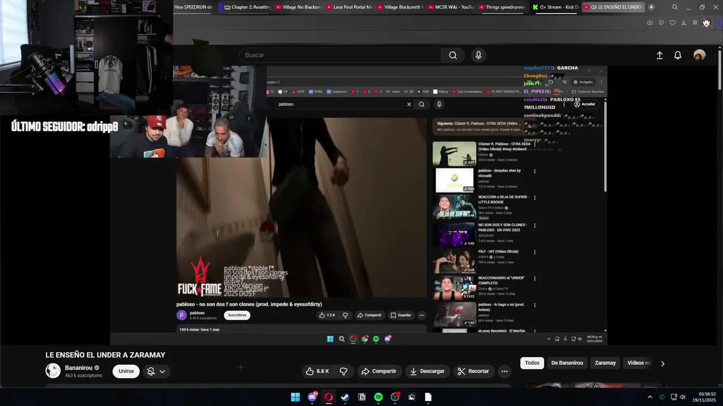Open the Bananirou channel name link
This screenshot has width=723, height=406.
pos(79,368)
